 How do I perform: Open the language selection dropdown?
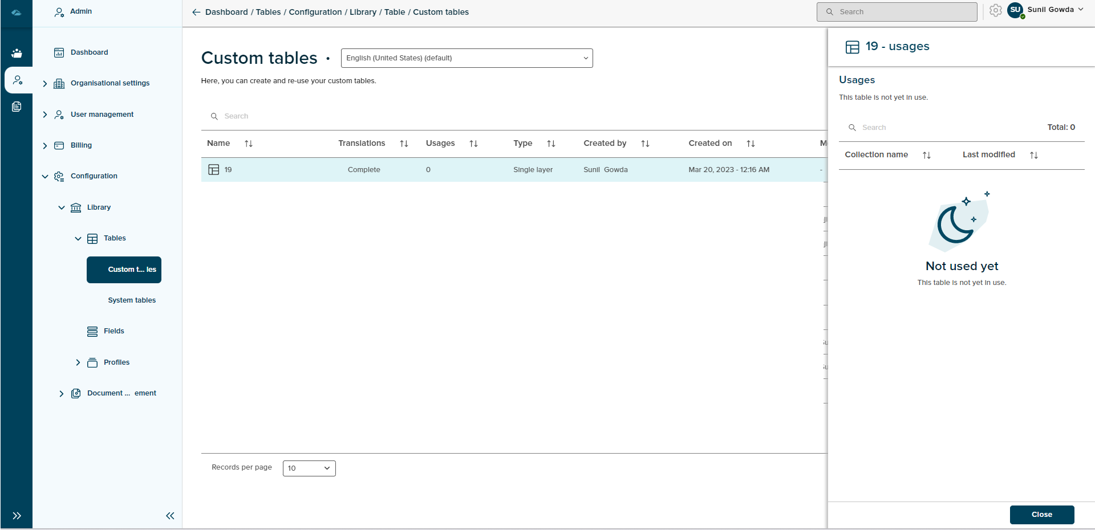(x=467, y=58)
